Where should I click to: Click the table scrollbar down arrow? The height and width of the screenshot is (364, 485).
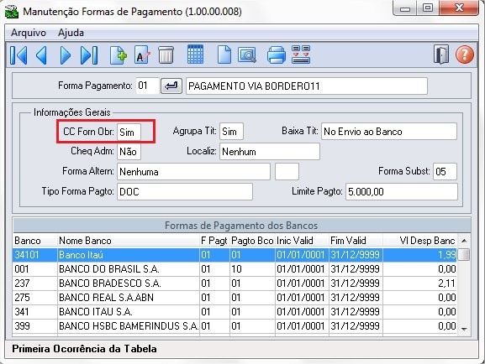tap(464, 329)
